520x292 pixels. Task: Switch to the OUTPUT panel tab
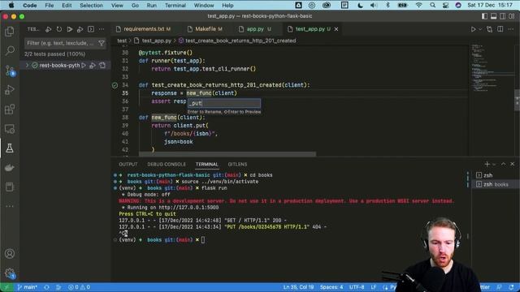[x=128, y=164]
